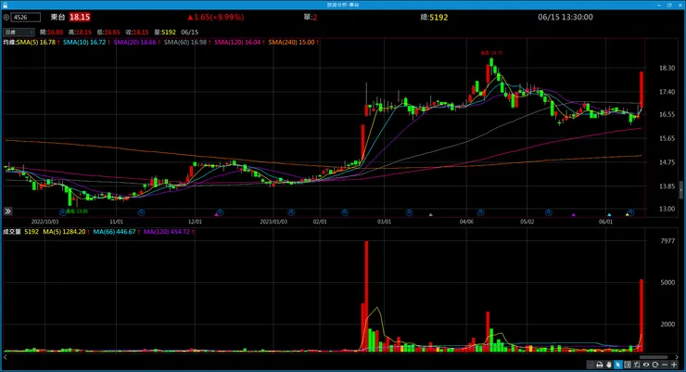Click the SMA(60) 16.98 indicator label
The height and width of the screenshot is (372, 686).
(x=185, y=43)
